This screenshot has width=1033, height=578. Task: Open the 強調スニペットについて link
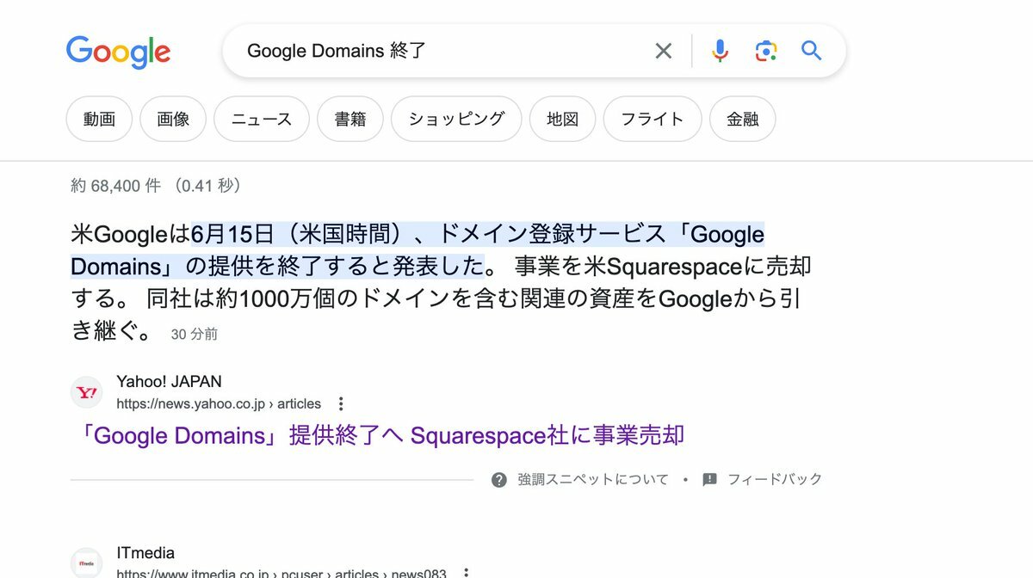(592, 479)
